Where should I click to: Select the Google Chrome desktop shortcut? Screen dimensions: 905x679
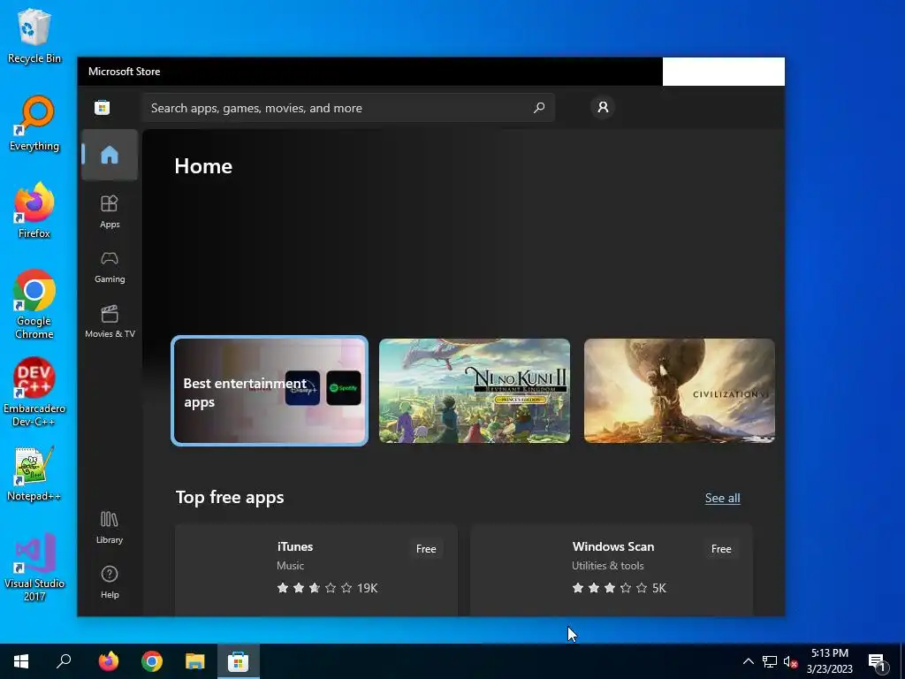(x=34, y=304)
